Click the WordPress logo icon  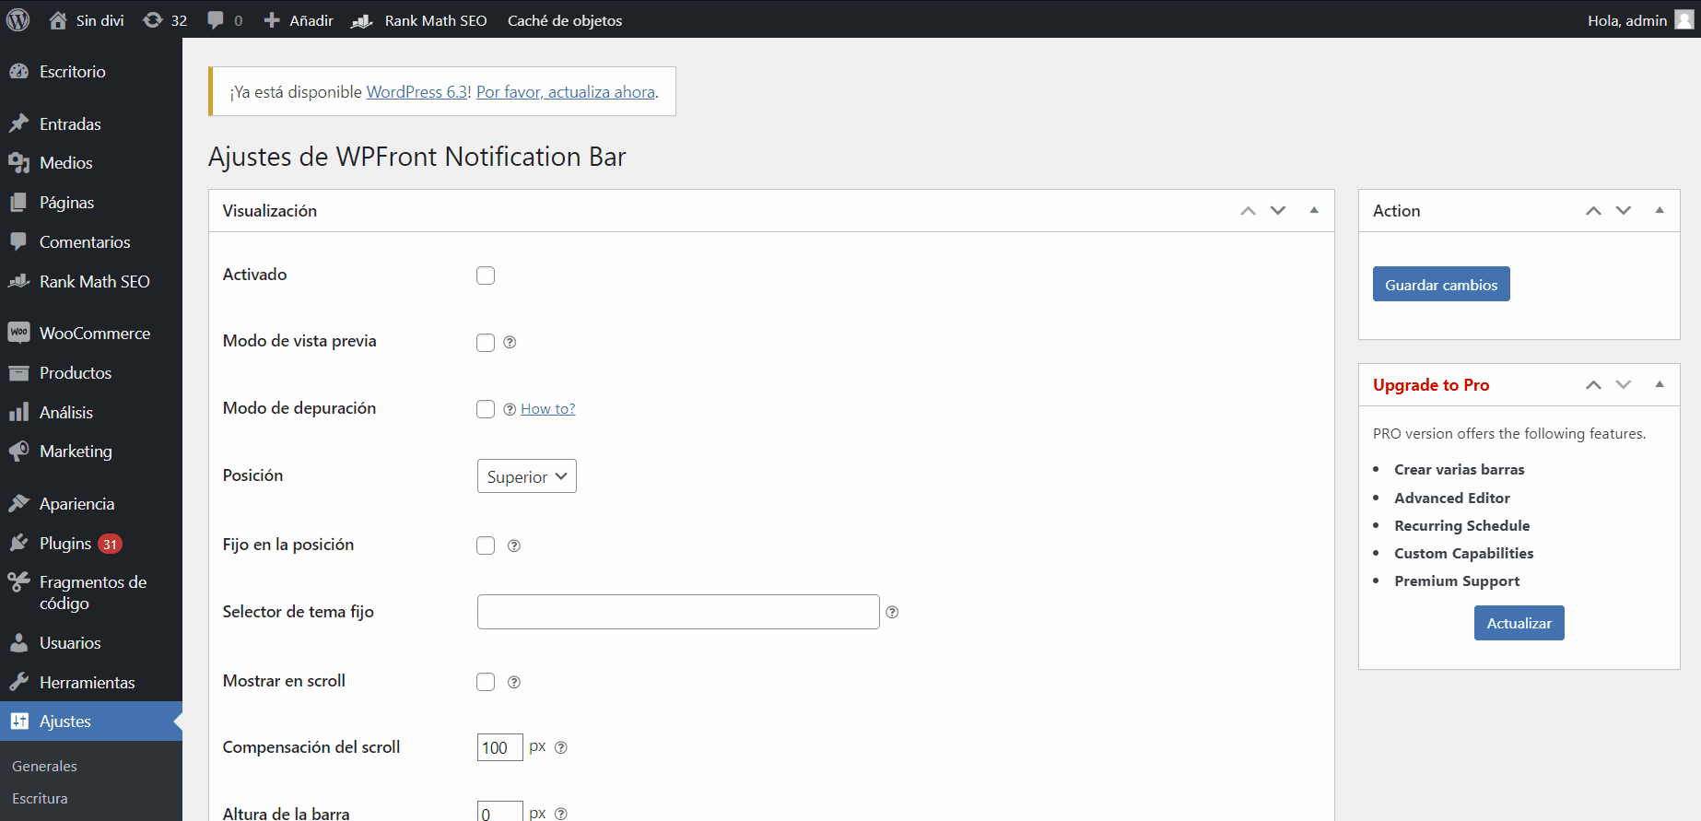tap(18, 19)
